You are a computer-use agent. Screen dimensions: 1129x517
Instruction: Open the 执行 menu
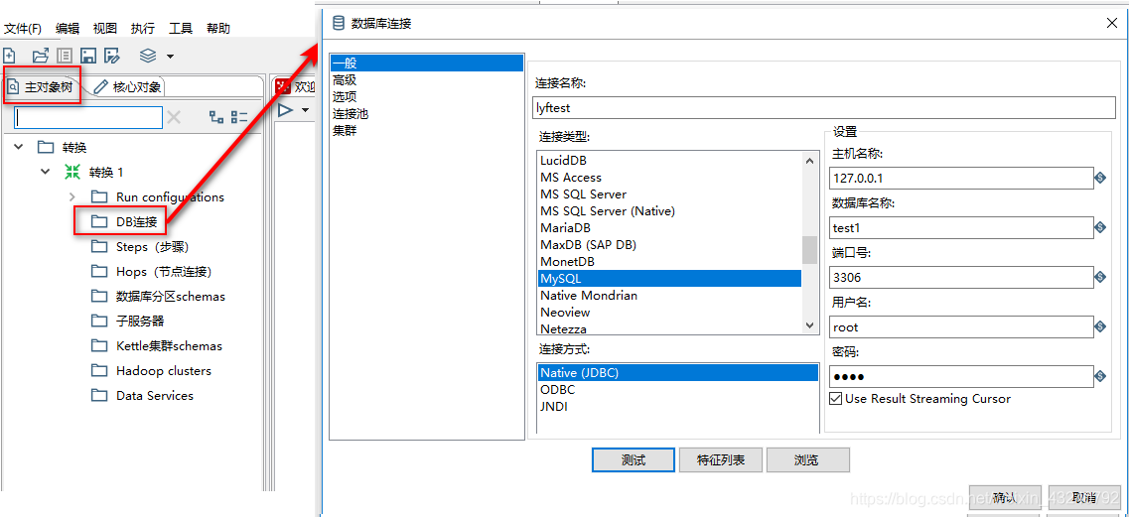point(143,29)
